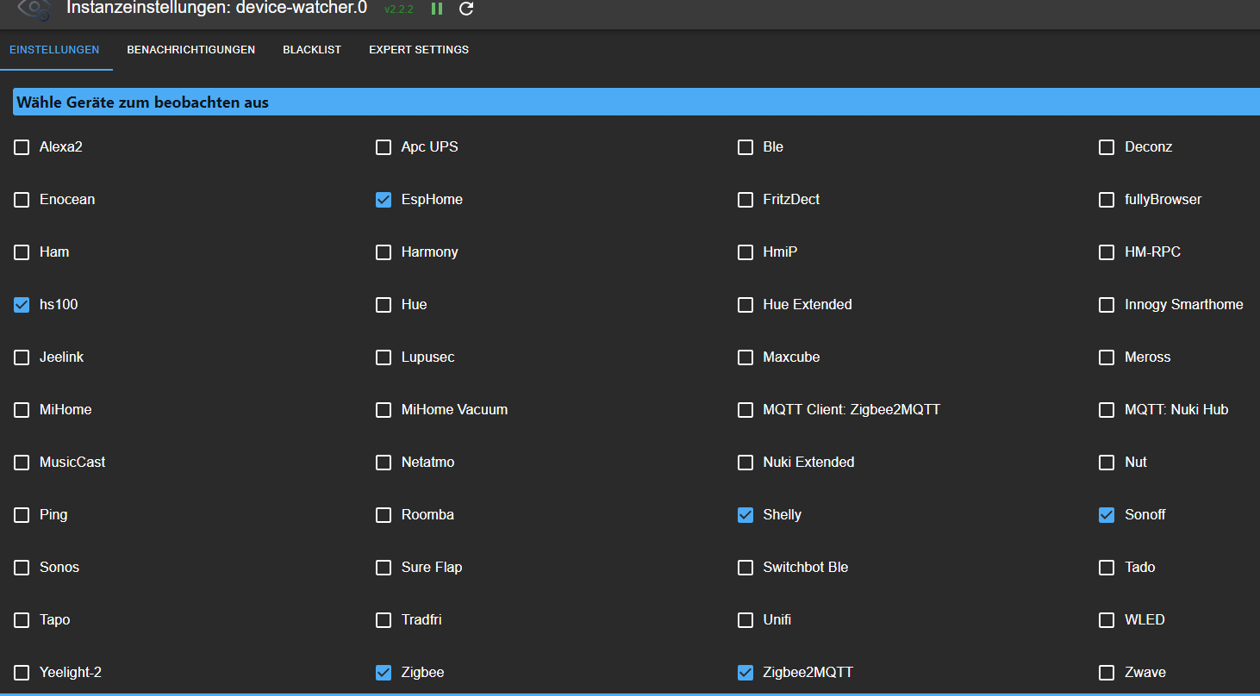
Task: Enable the Tapo checkbox
Action: point(22,620)
